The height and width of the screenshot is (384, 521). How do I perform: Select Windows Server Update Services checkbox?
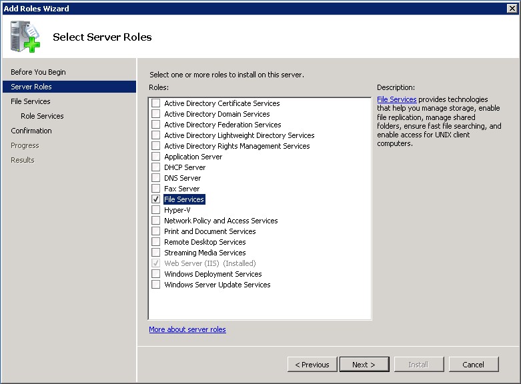[x=155, y=285]
